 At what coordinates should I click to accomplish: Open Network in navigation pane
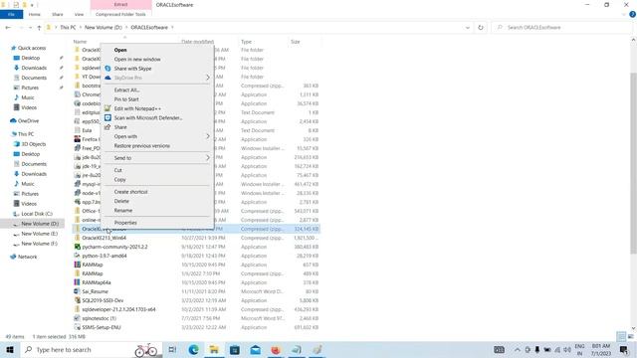(x=27, y=257)
